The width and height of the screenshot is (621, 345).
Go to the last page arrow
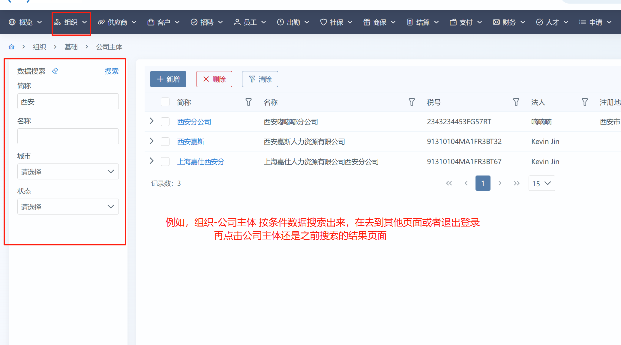coord(516,183)
